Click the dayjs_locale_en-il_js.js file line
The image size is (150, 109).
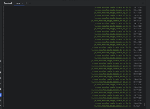(x=111, y=71)
